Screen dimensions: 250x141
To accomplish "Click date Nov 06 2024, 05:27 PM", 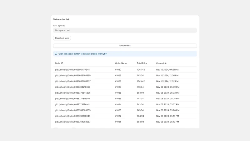I will pyautogui.click(x=167, y=104).
